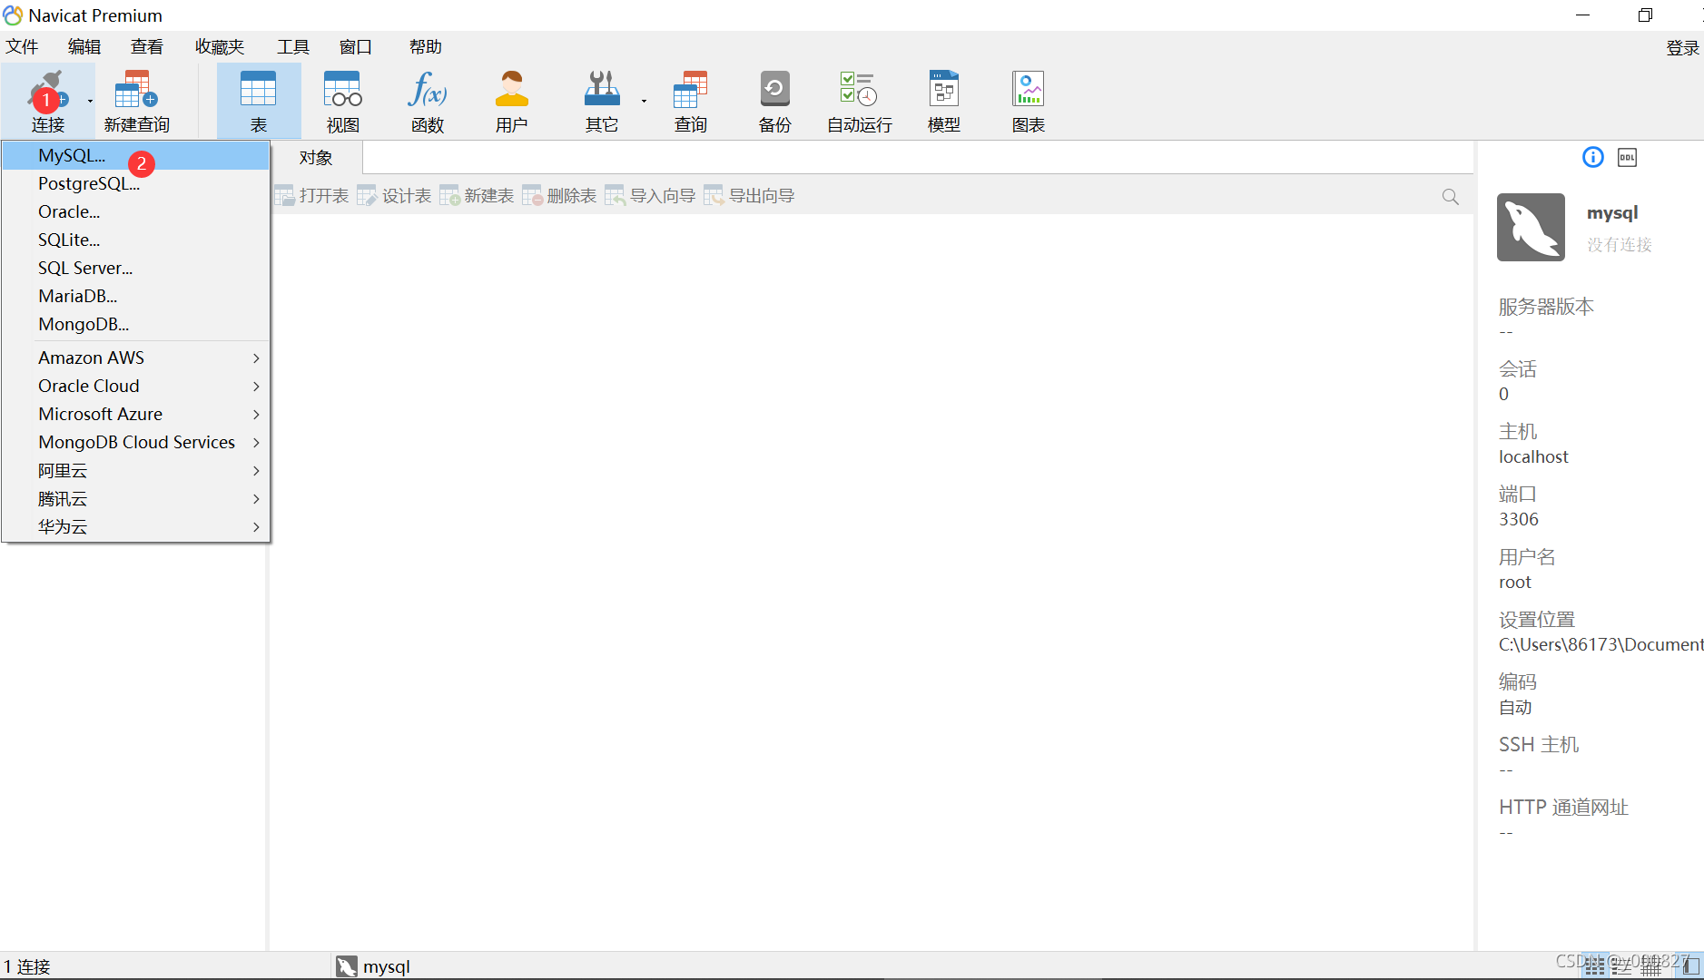Open the 函数 functions toolbar icon
The height and width of the screenshot is (980, 1704).
[x=428, y=101]
